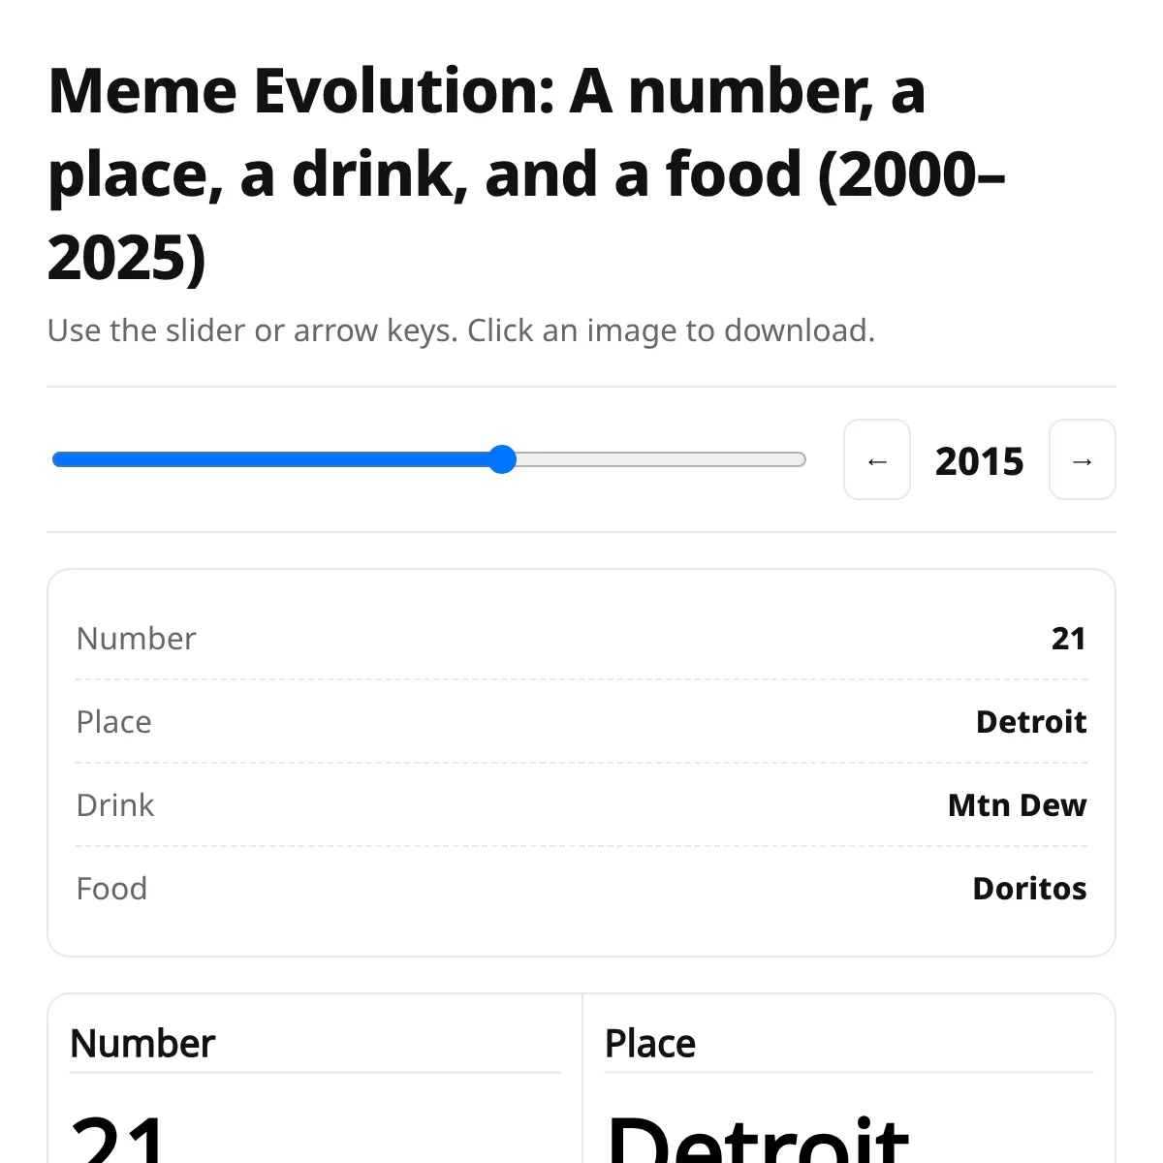Download the large Detroit place image

pos(758,1139)
